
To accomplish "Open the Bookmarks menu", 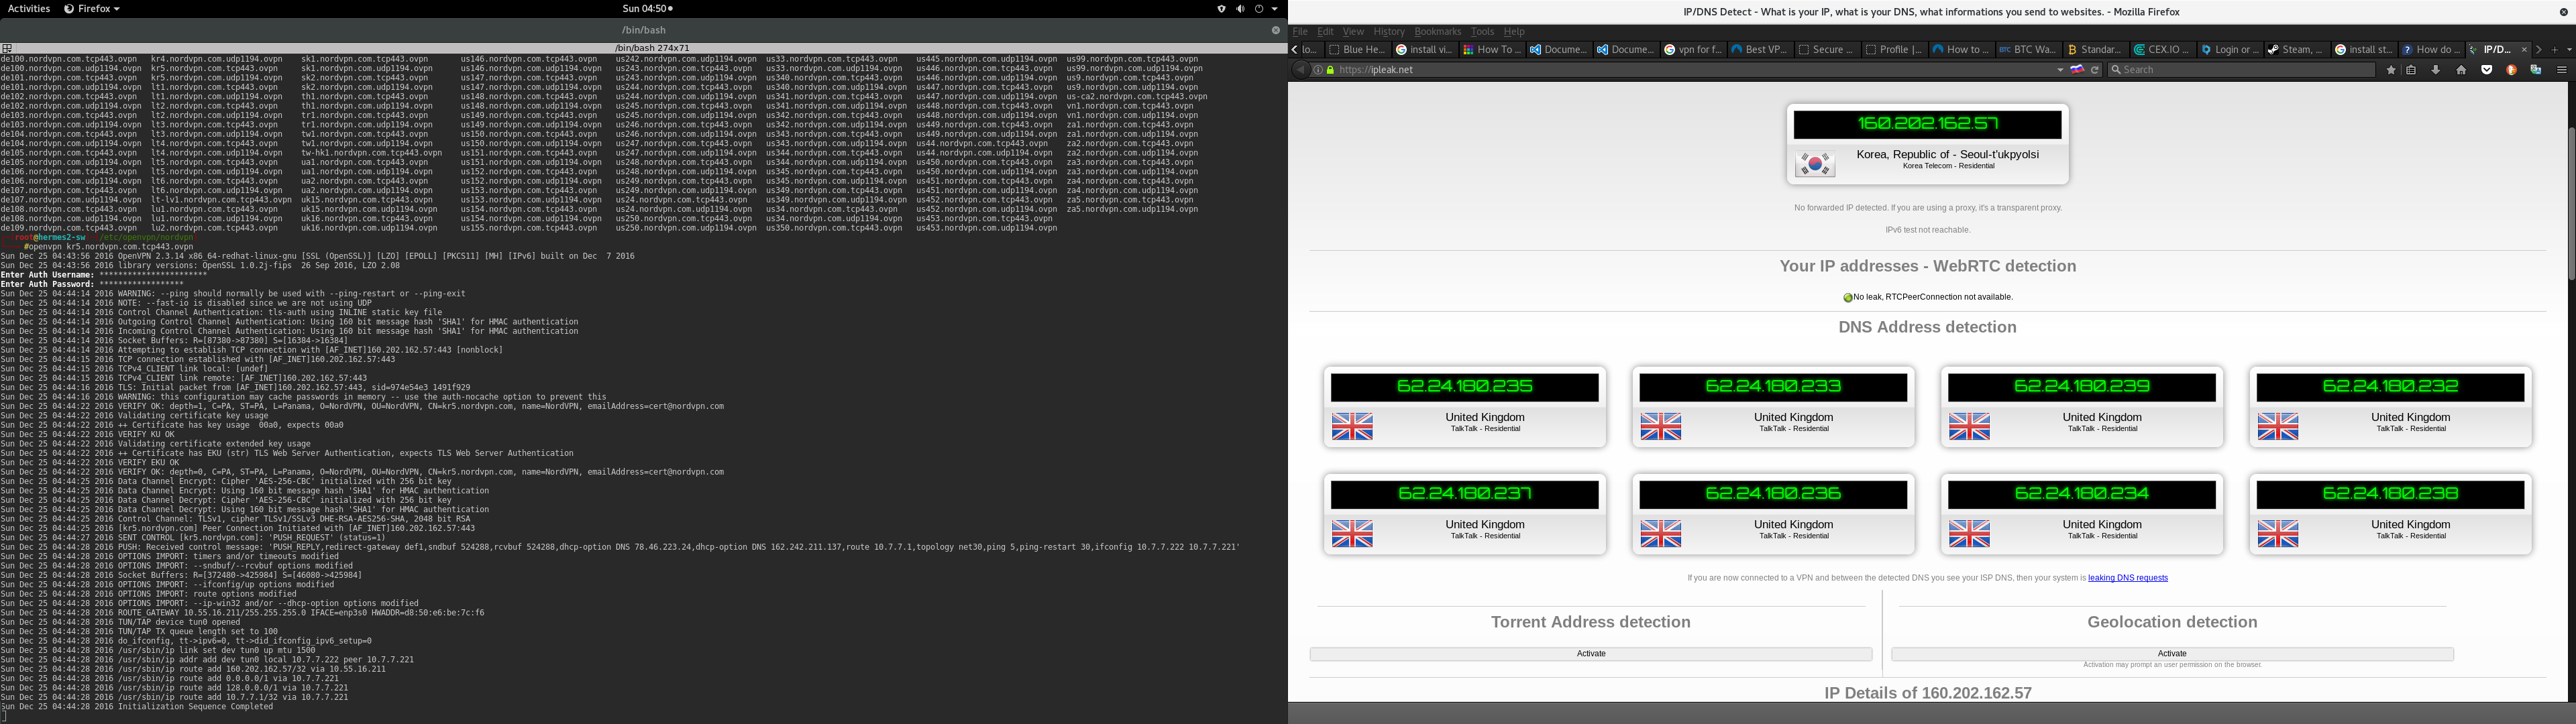I will 1437,32.
